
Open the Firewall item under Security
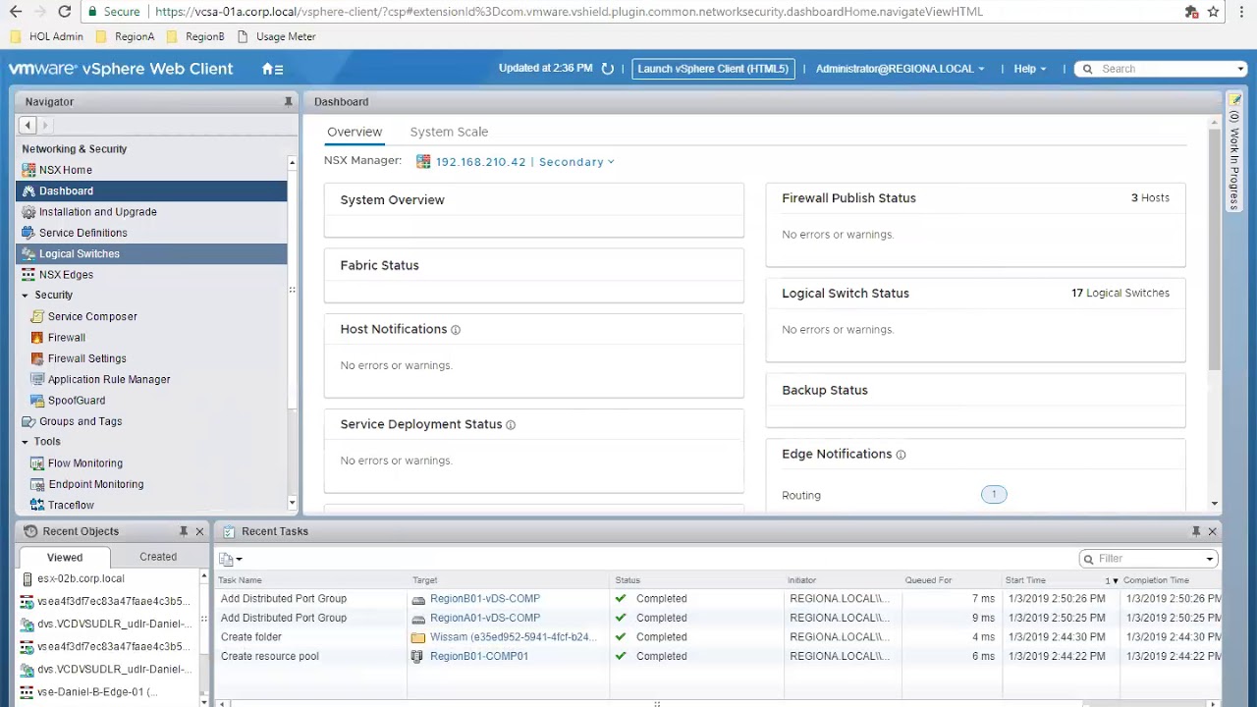point(67,338)
